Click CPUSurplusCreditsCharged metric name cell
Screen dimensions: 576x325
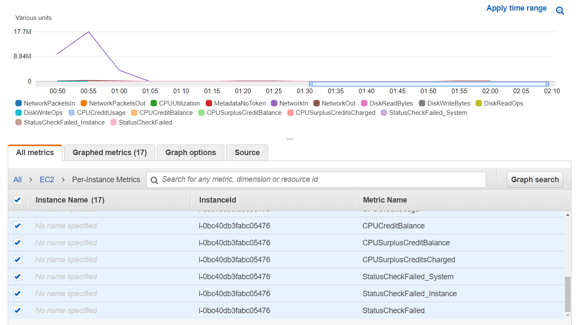coord(409,260)
